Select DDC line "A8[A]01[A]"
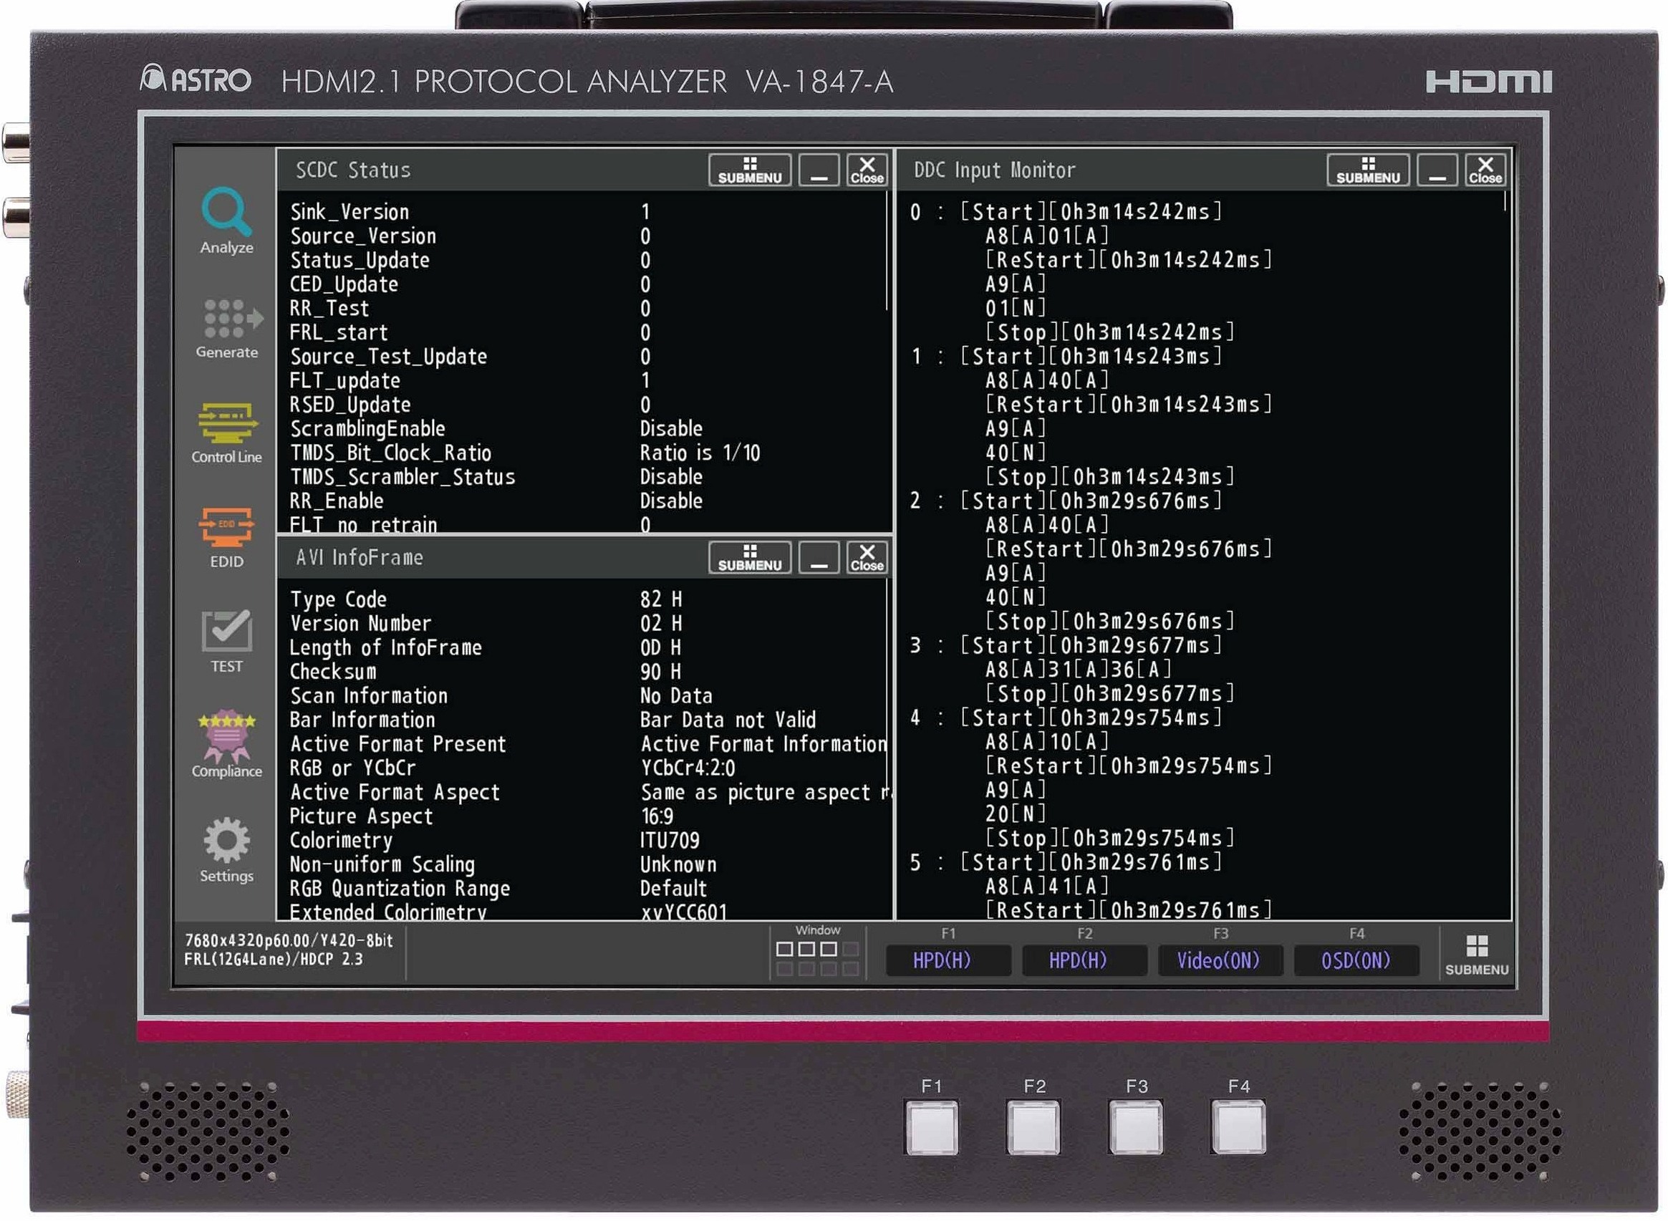Viewport: 1668px width, 1221px height. click(1046, 236)
